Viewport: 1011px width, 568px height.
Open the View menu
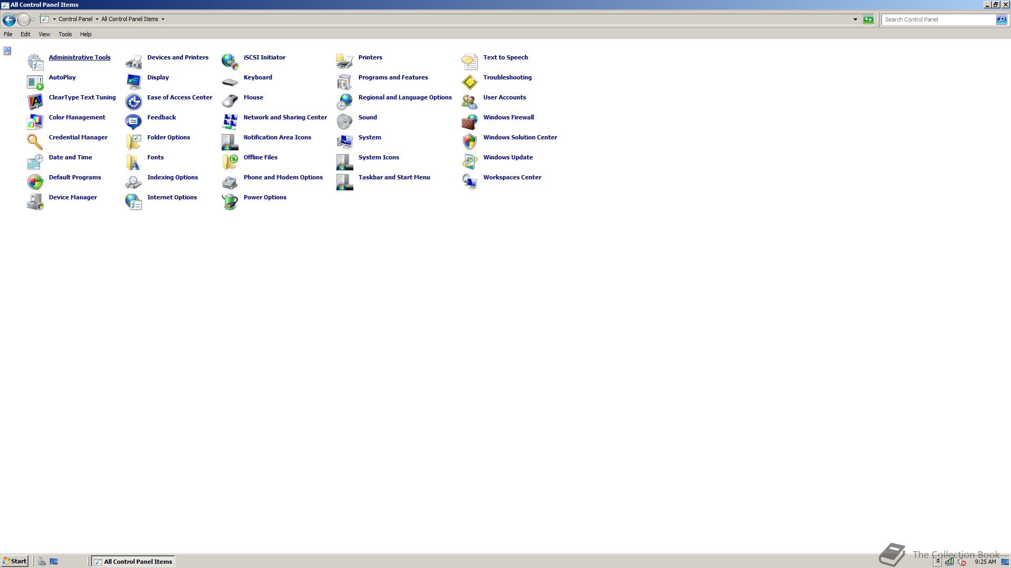[x=44, y=34]
